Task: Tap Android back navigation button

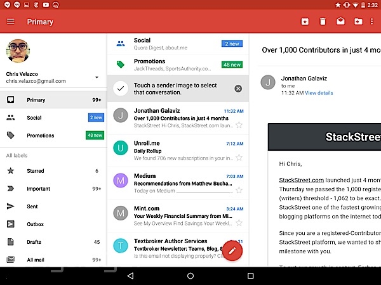Action: [x=130, y=275]
